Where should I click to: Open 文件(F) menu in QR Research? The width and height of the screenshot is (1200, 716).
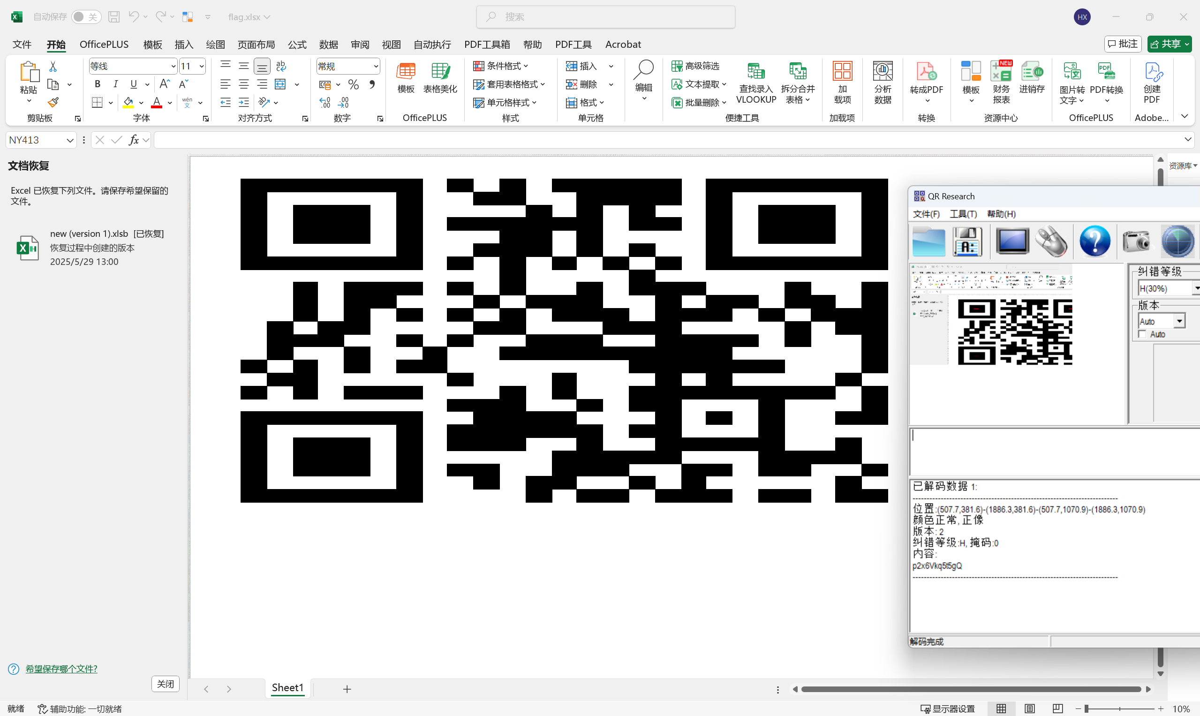[927, 214]
